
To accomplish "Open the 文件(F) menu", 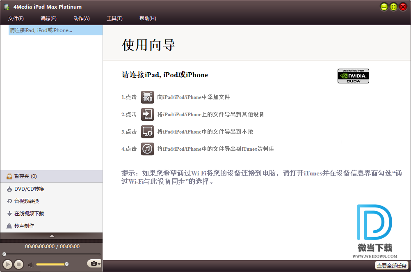I will (16, 18).
